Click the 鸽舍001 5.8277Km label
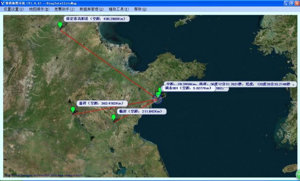The height and width of the screenshot is (181, 300). [x=189, y=88]
